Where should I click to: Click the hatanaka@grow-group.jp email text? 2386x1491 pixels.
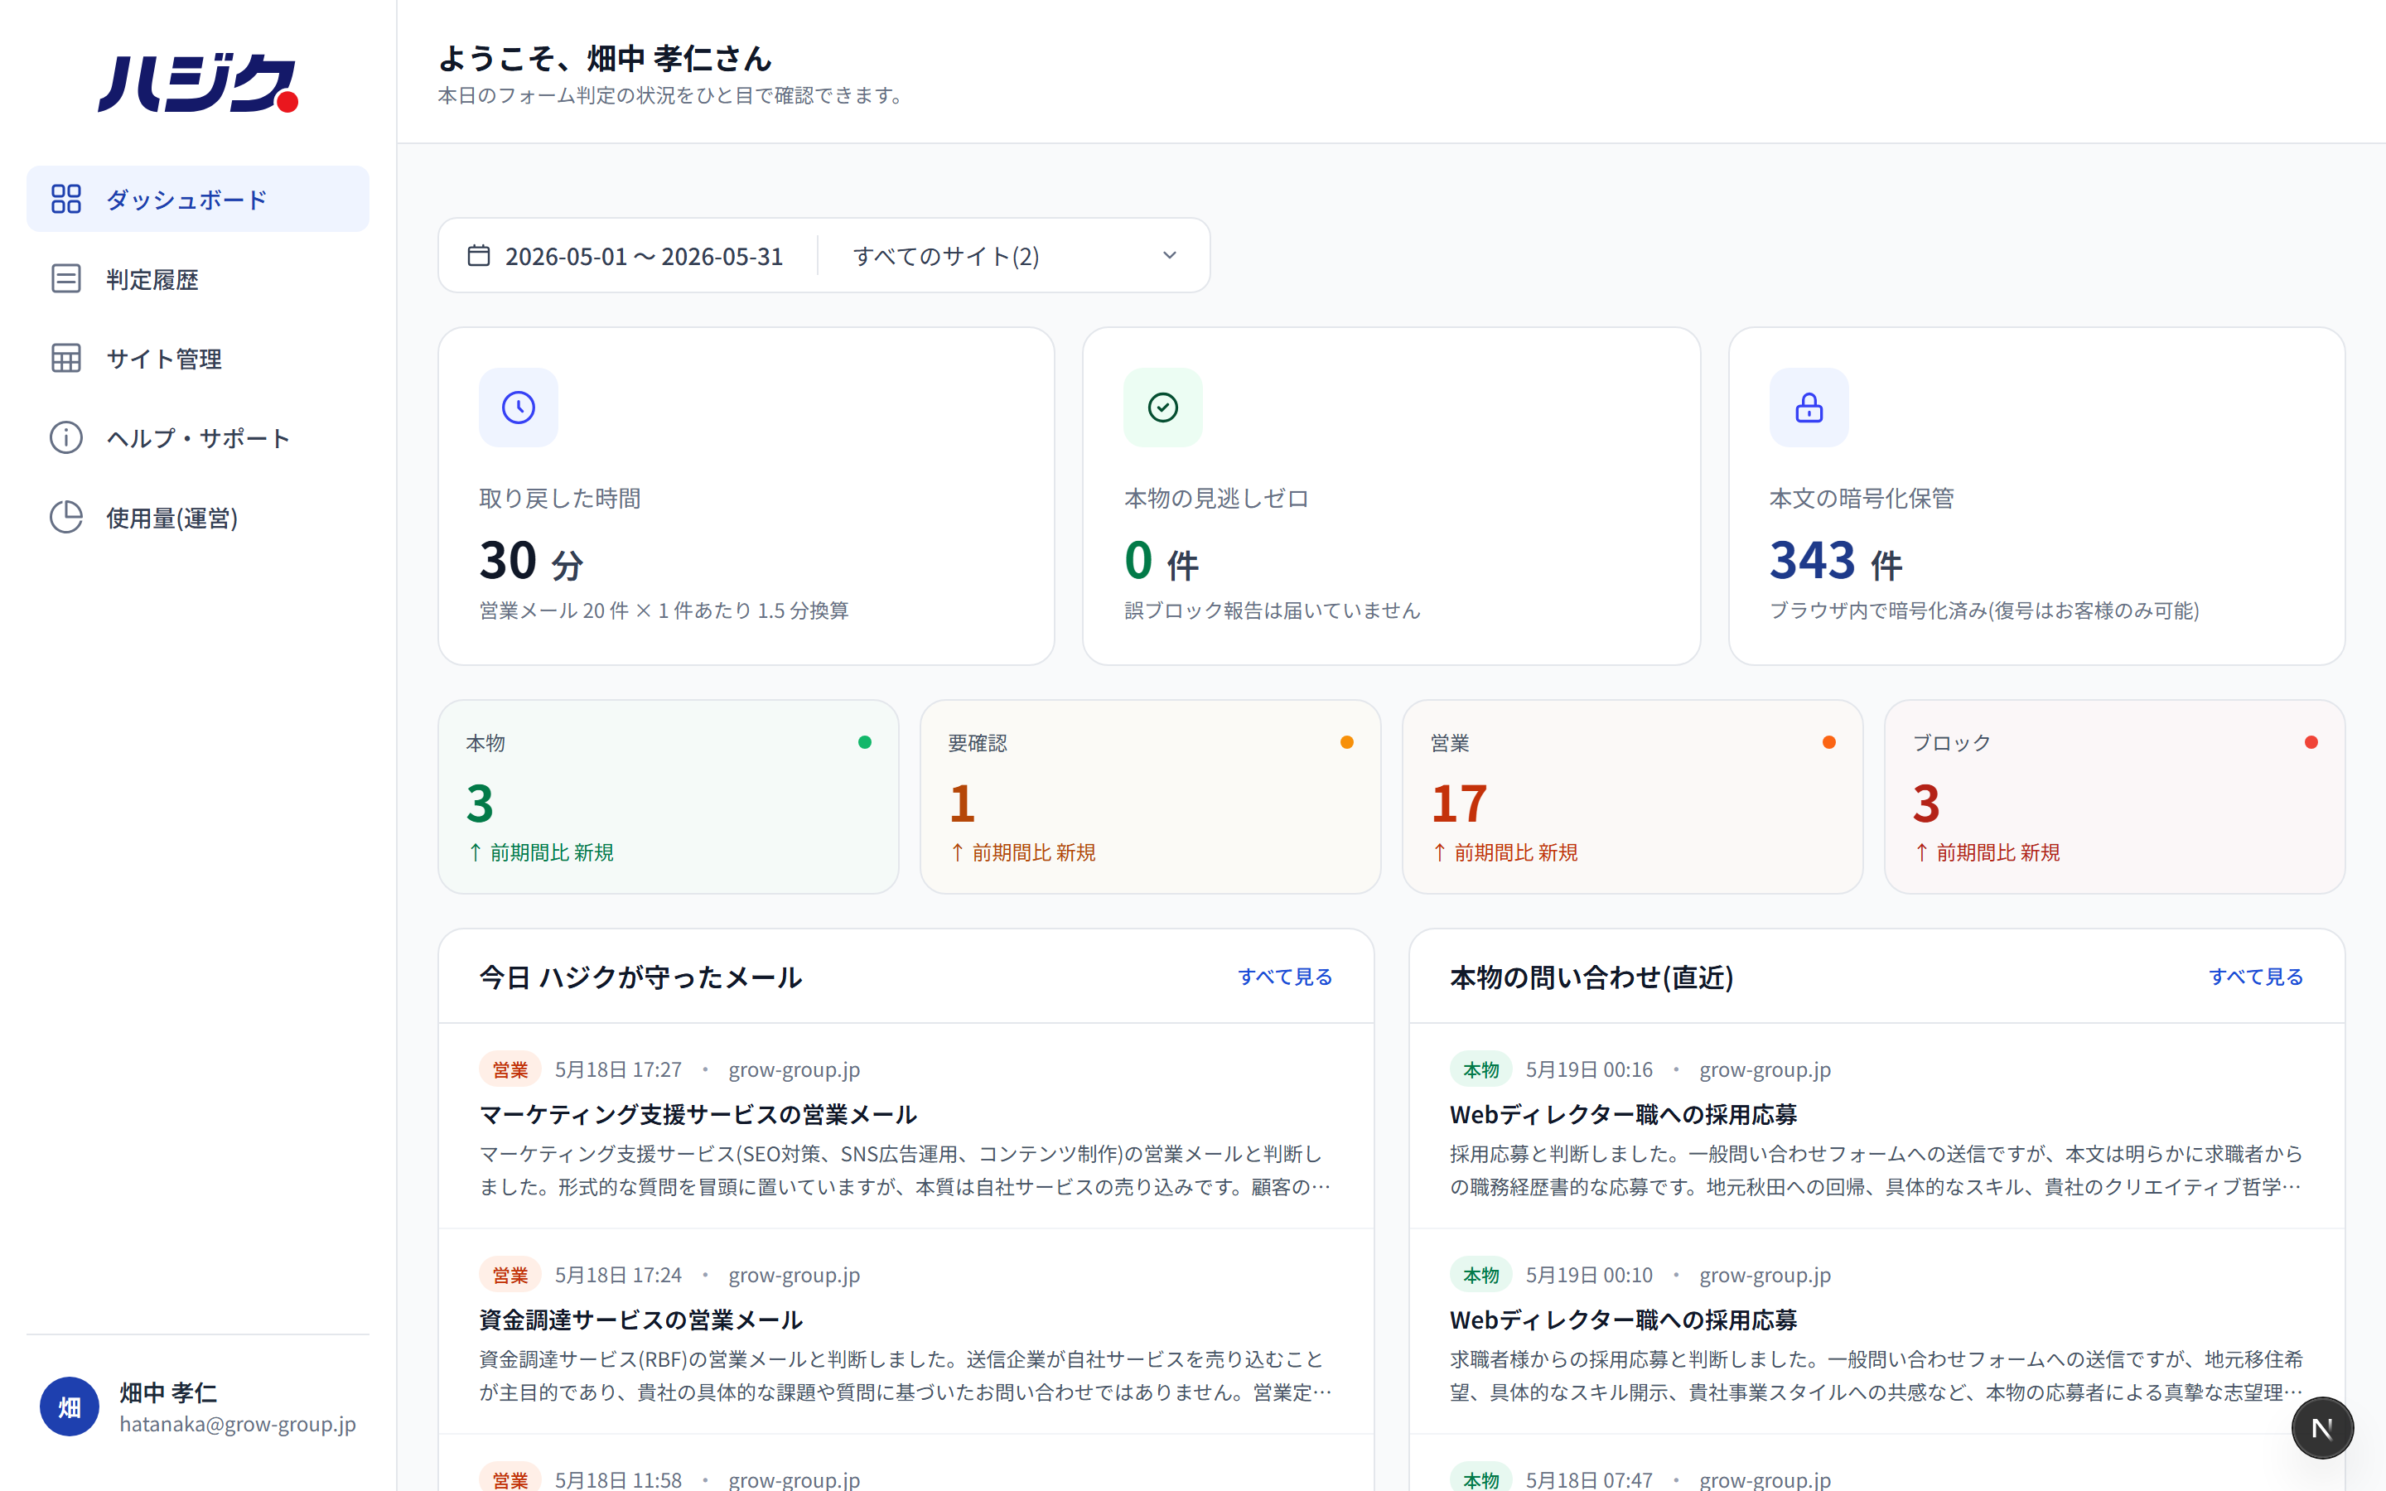click(x=238, y=1424)
